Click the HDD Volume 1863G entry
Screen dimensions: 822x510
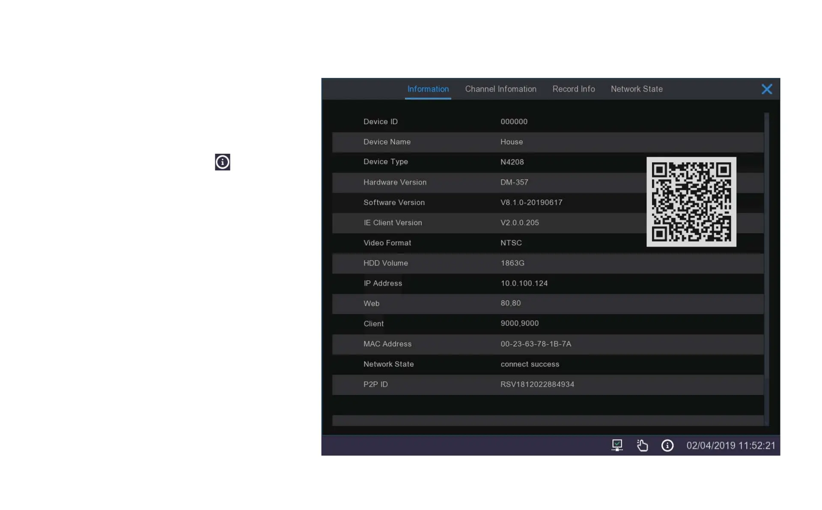tap(512, 263)
